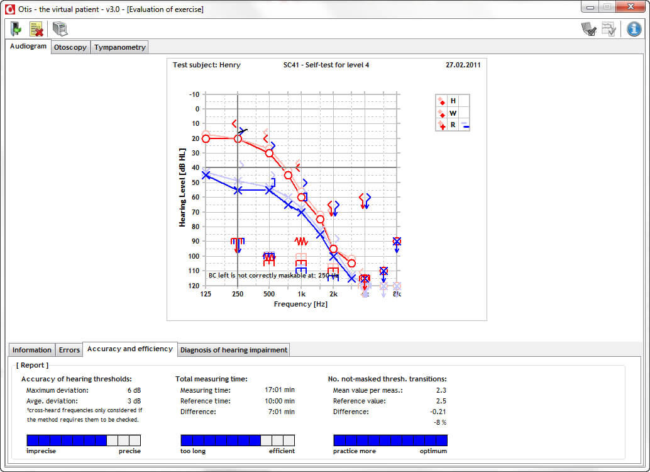Open the Information tab

[x=32, y=350]
